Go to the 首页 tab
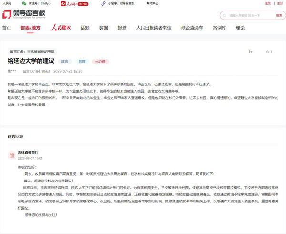The image size is (286, 234). pos(6,28)
